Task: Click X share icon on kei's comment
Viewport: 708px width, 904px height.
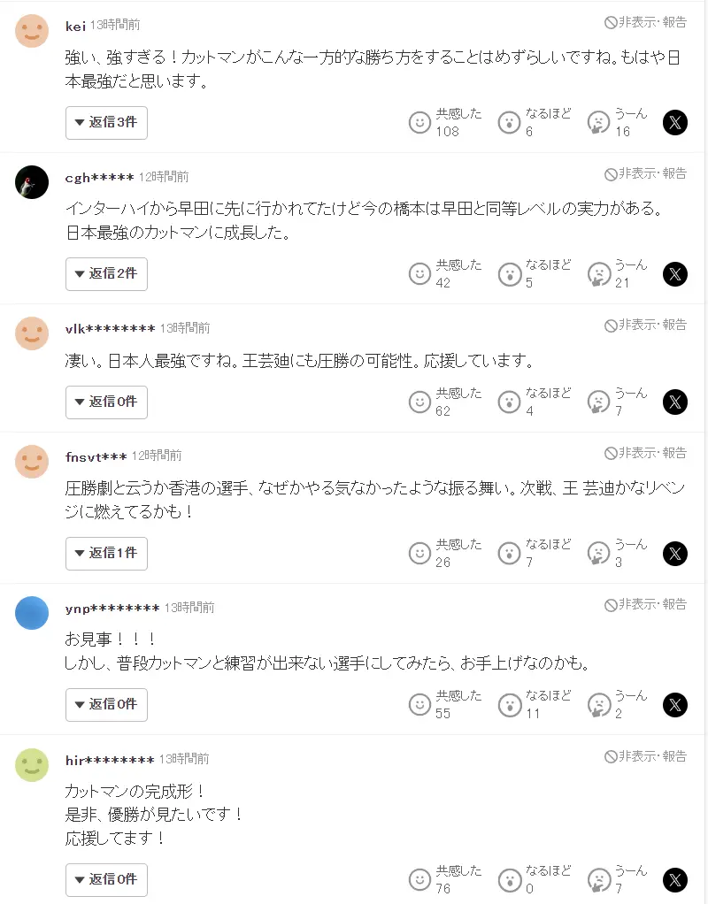Action: pos(675,122)
